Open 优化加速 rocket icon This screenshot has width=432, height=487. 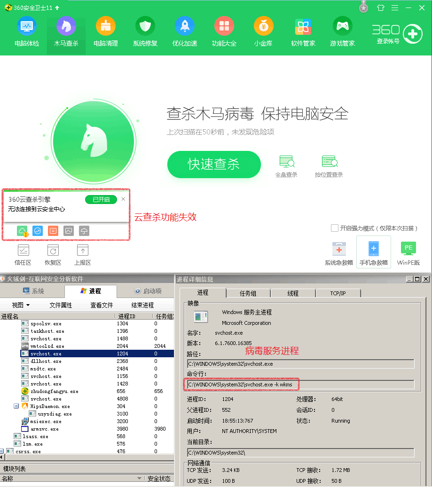(x=185, y=26)
